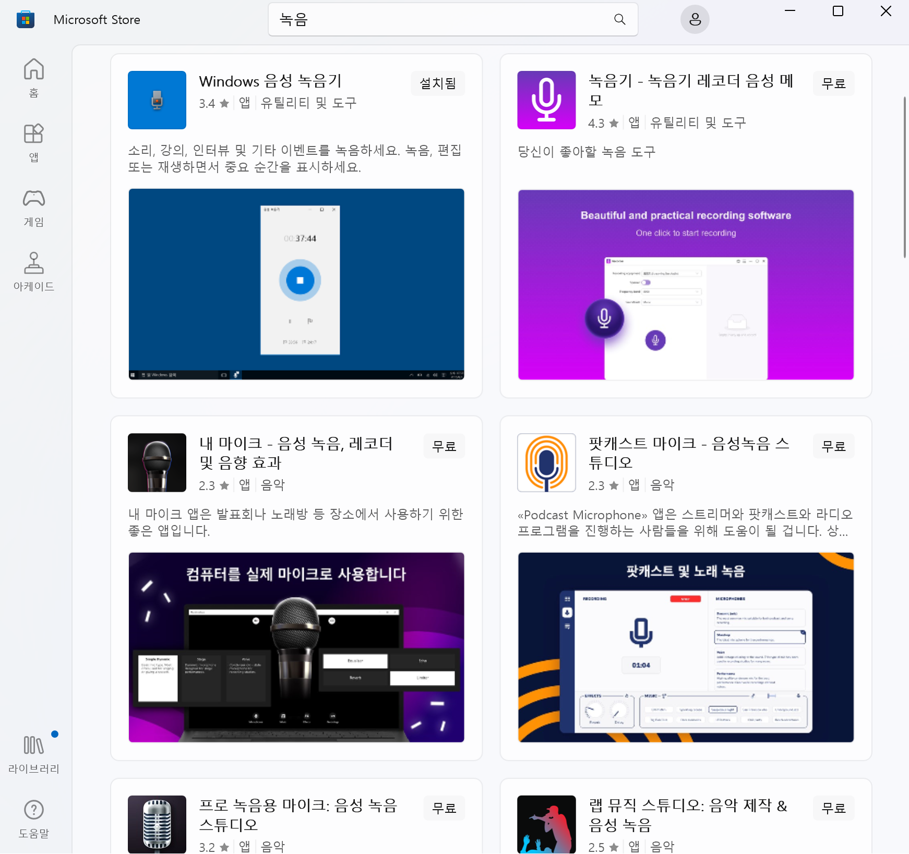Click the Microsoft Store logo icon

(26, 20)
